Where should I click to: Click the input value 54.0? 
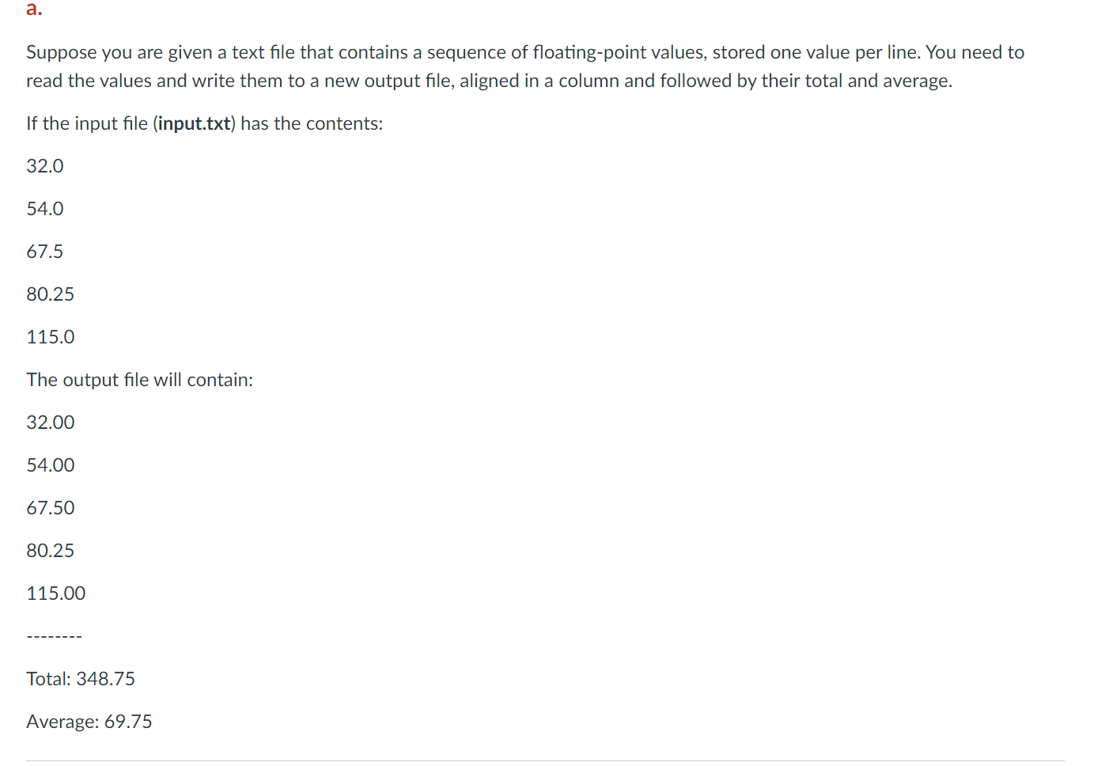[45, 209]
